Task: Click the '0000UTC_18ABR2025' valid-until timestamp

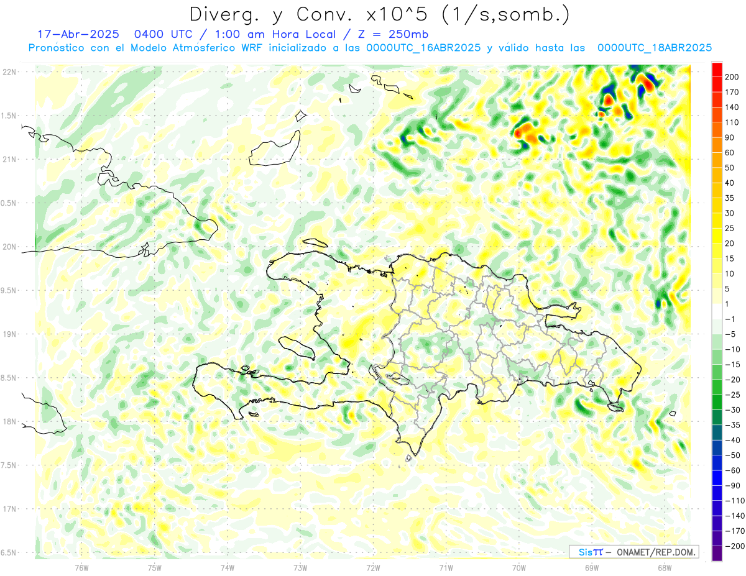Action: (x=654, y=48)
